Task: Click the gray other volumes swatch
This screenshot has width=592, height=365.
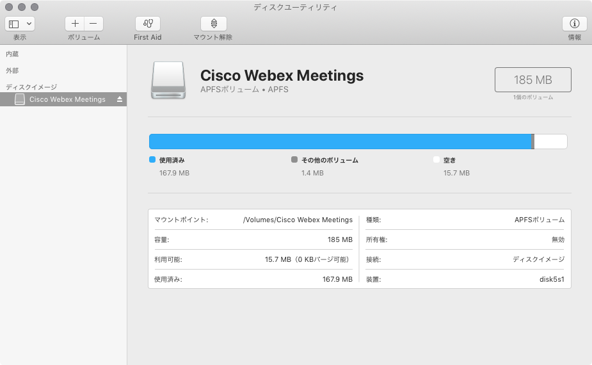Action: 294,160
